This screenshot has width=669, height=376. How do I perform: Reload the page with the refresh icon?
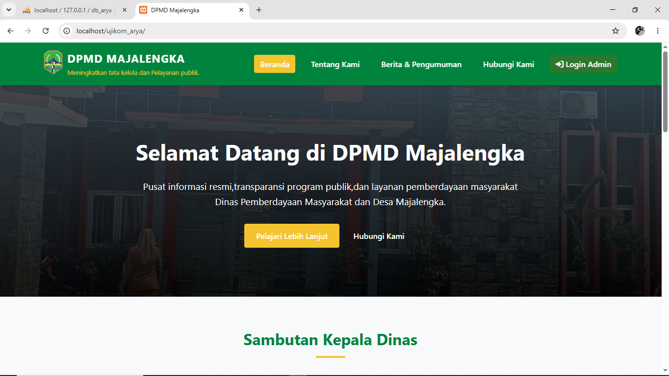point(46,31)
